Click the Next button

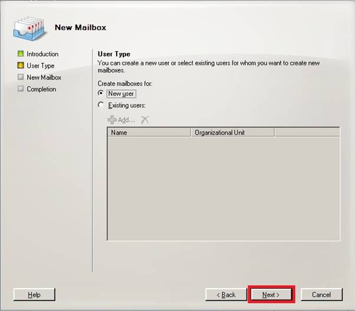coord(271,295)
